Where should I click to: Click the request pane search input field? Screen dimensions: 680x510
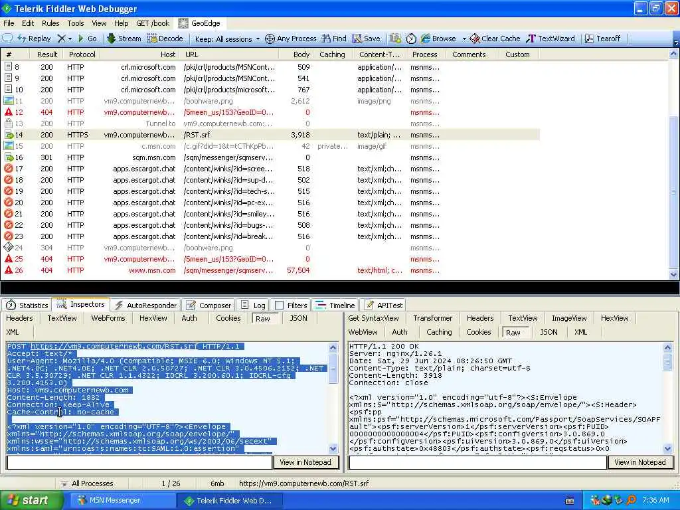point(139,462)
